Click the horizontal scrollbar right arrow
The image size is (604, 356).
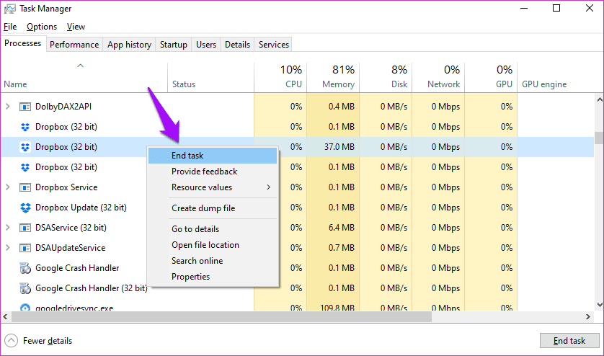point(588,316)
